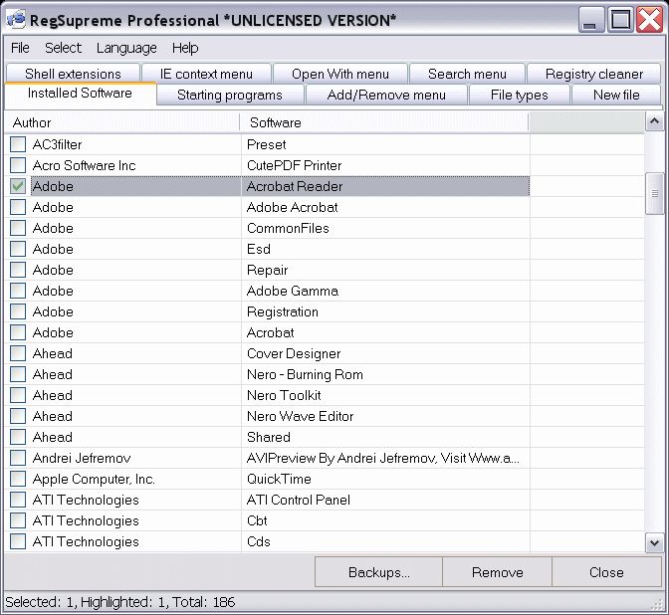This screenshot has height=615, width=669.
Task: Click the Software column header
Action: [x=383, y=122]
